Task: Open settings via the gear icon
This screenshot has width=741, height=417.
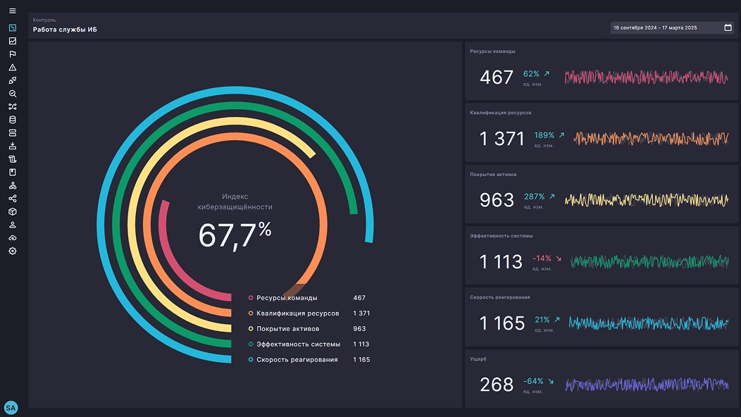Action: pyautogui.click(x=12, y=251)
